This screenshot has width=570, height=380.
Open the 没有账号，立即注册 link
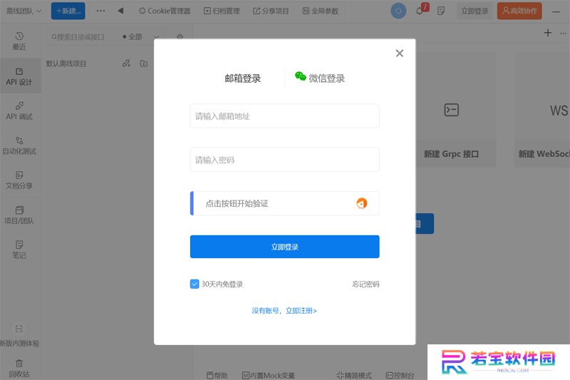point(284,311)
